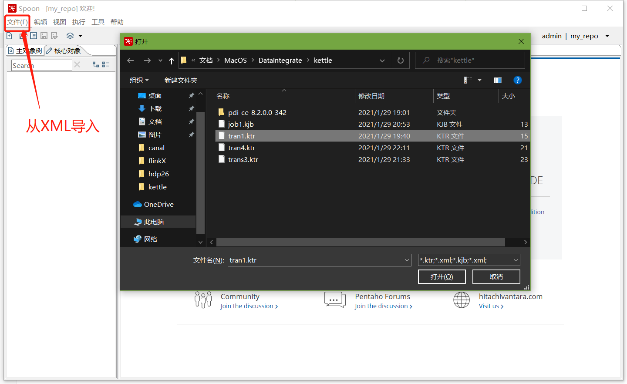
Task: Go back in the Open dialog
Action: click(x=130, y=61)
